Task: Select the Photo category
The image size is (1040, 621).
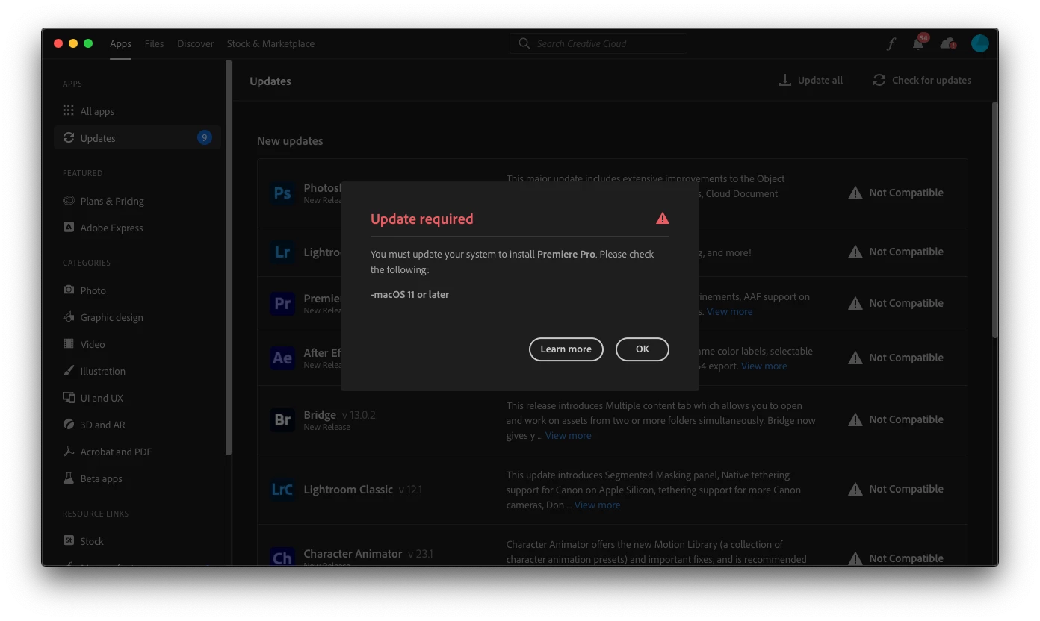Action: coord(137,290)
